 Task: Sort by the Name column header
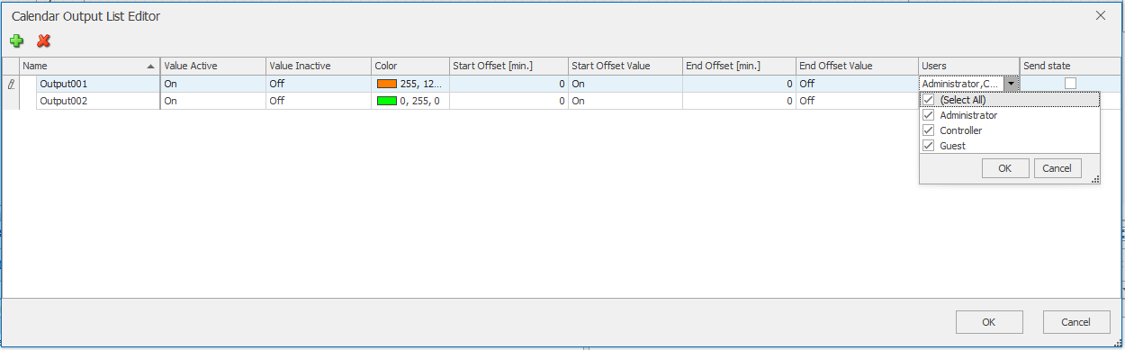89,66
